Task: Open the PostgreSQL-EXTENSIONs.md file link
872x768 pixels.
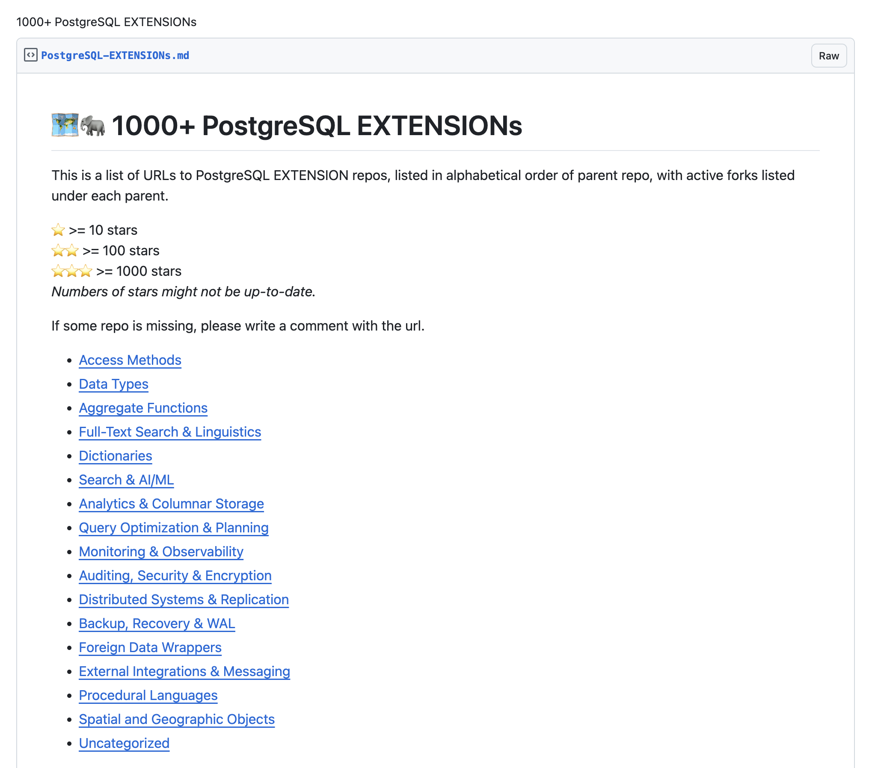Action: tap(115, 56)
